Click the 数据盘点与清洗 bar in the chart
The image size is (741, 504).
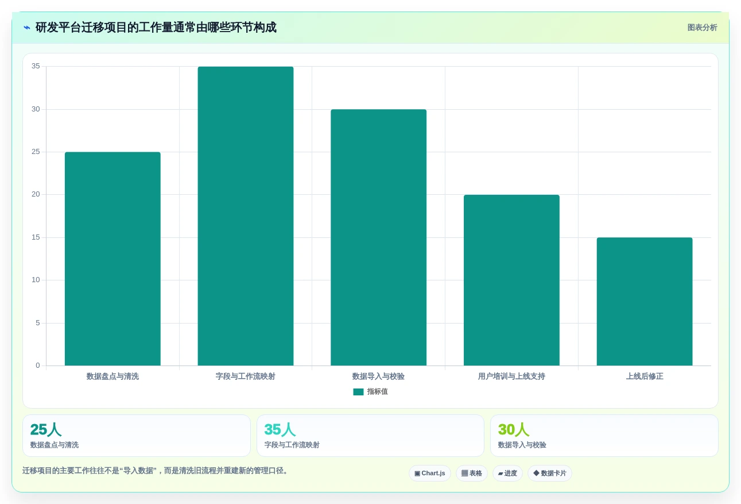pos(112,259)
